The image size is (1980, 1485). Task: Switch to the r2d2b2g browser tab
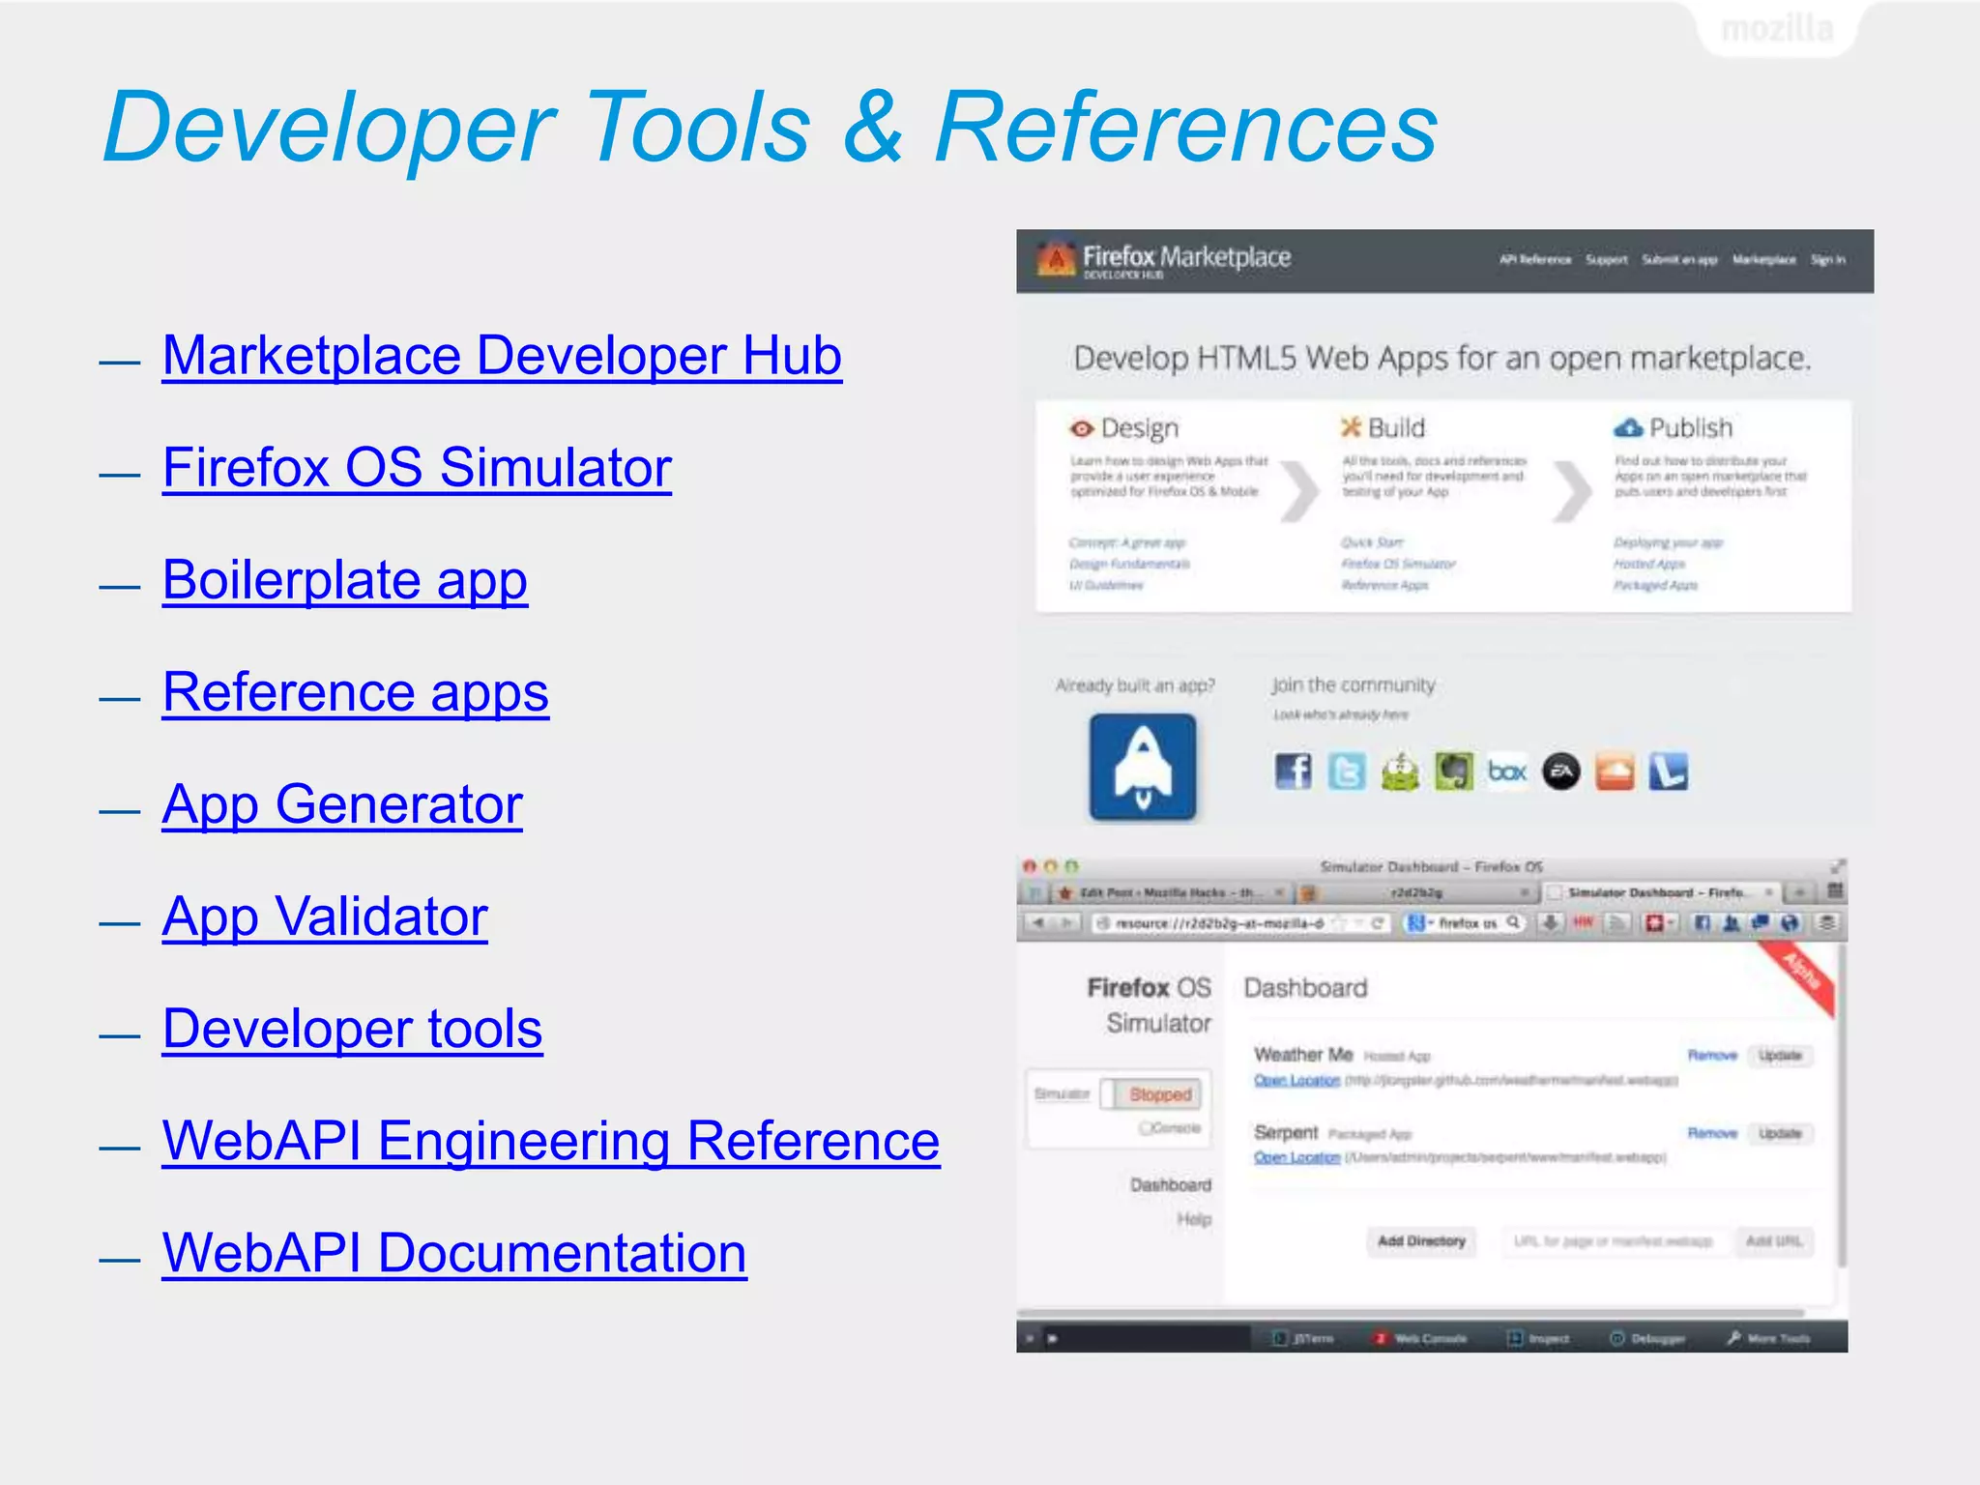point(1417,892)
